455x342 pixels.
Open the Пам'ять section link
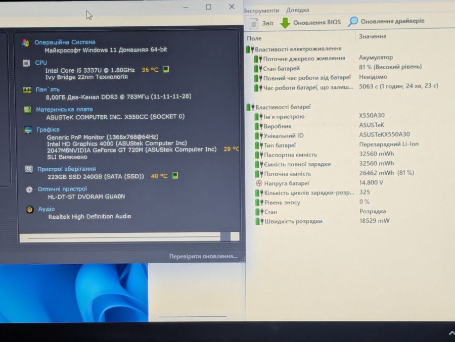(48, 89)
